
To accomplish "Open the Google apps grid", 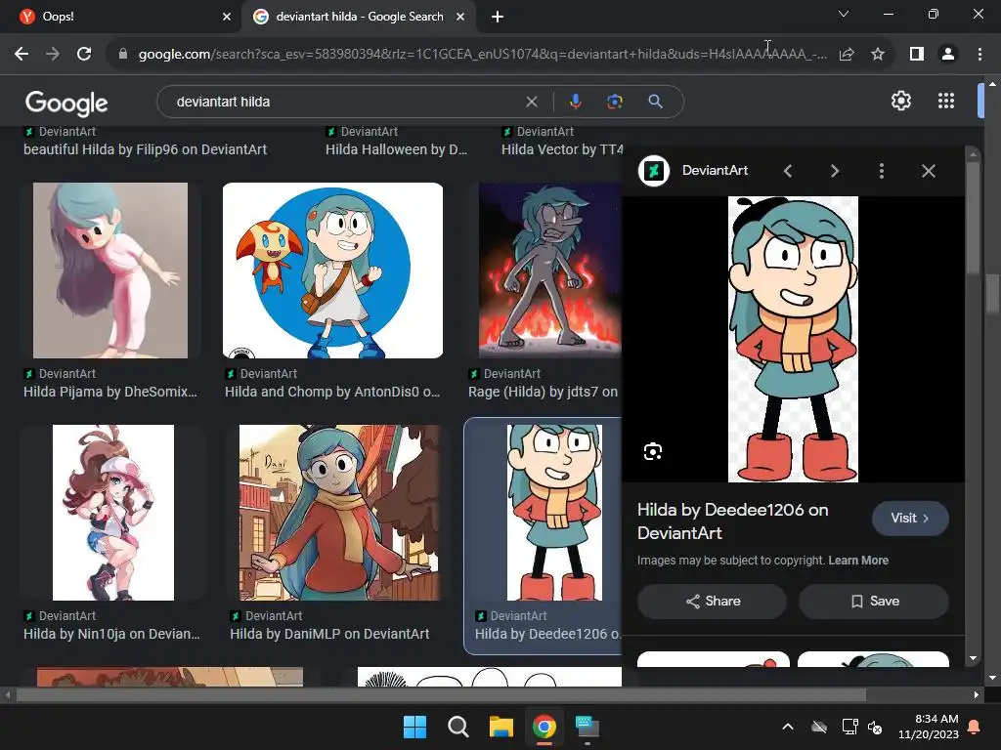I will click(946, 101).
